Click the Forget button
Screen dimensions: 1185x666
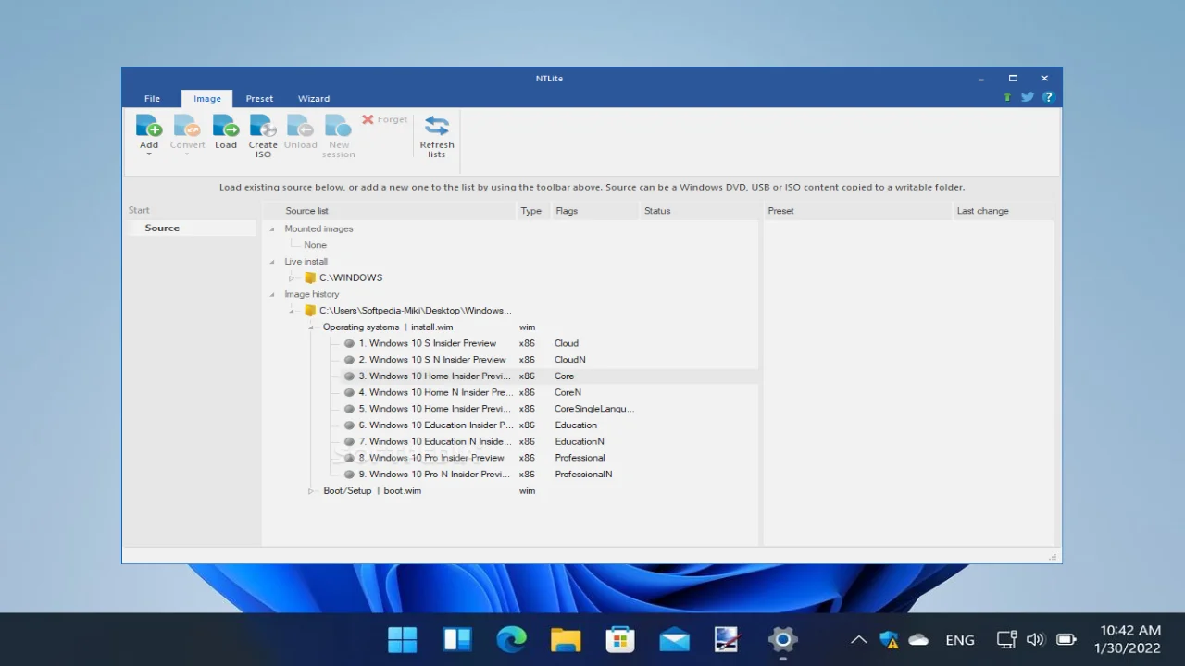tap(384, 119)
